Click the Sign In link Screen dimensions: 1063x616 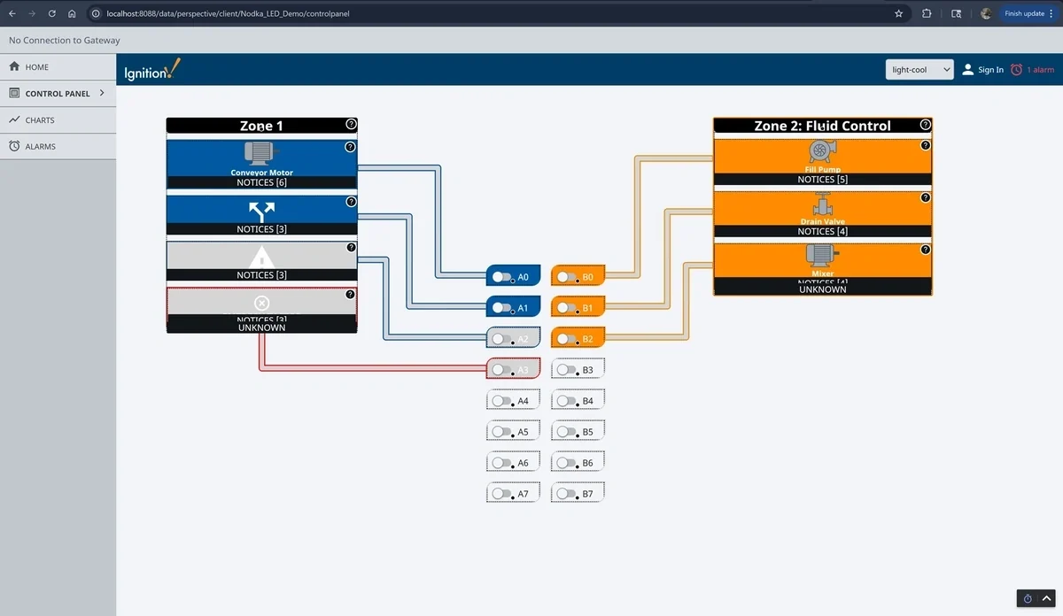[x=991, y=70]
